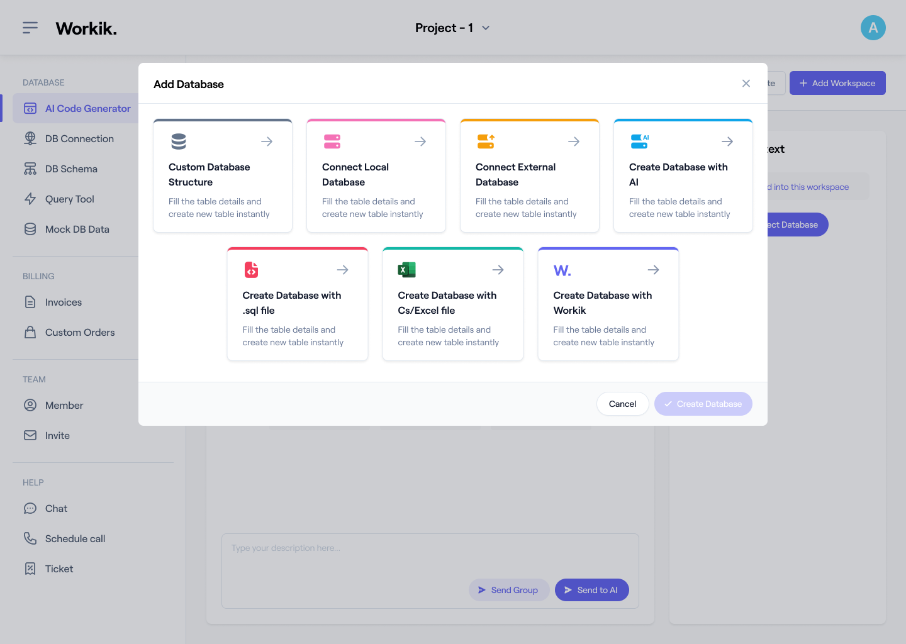Click the user avatar in the top right

tap(873, 28)
